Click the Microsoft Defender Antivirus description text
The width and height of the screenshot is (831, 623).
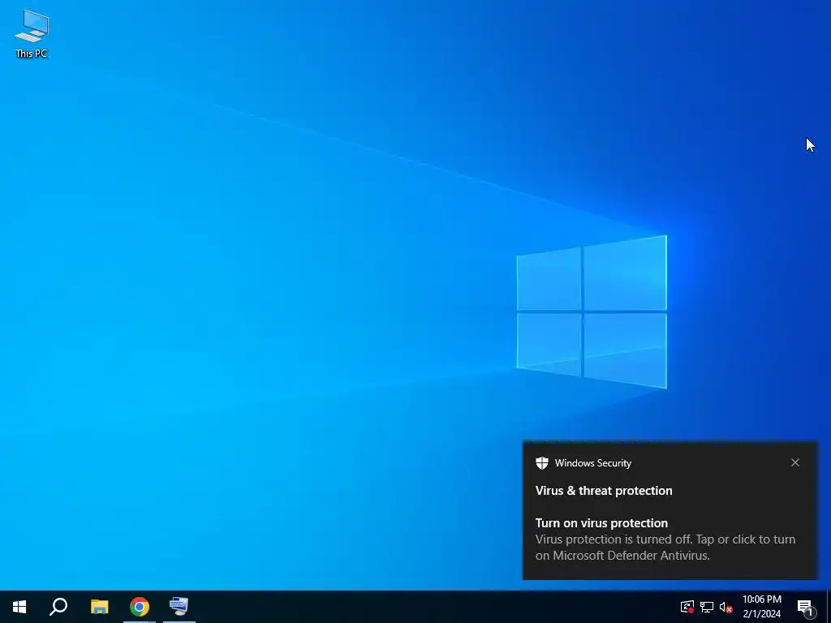(665, 548)
